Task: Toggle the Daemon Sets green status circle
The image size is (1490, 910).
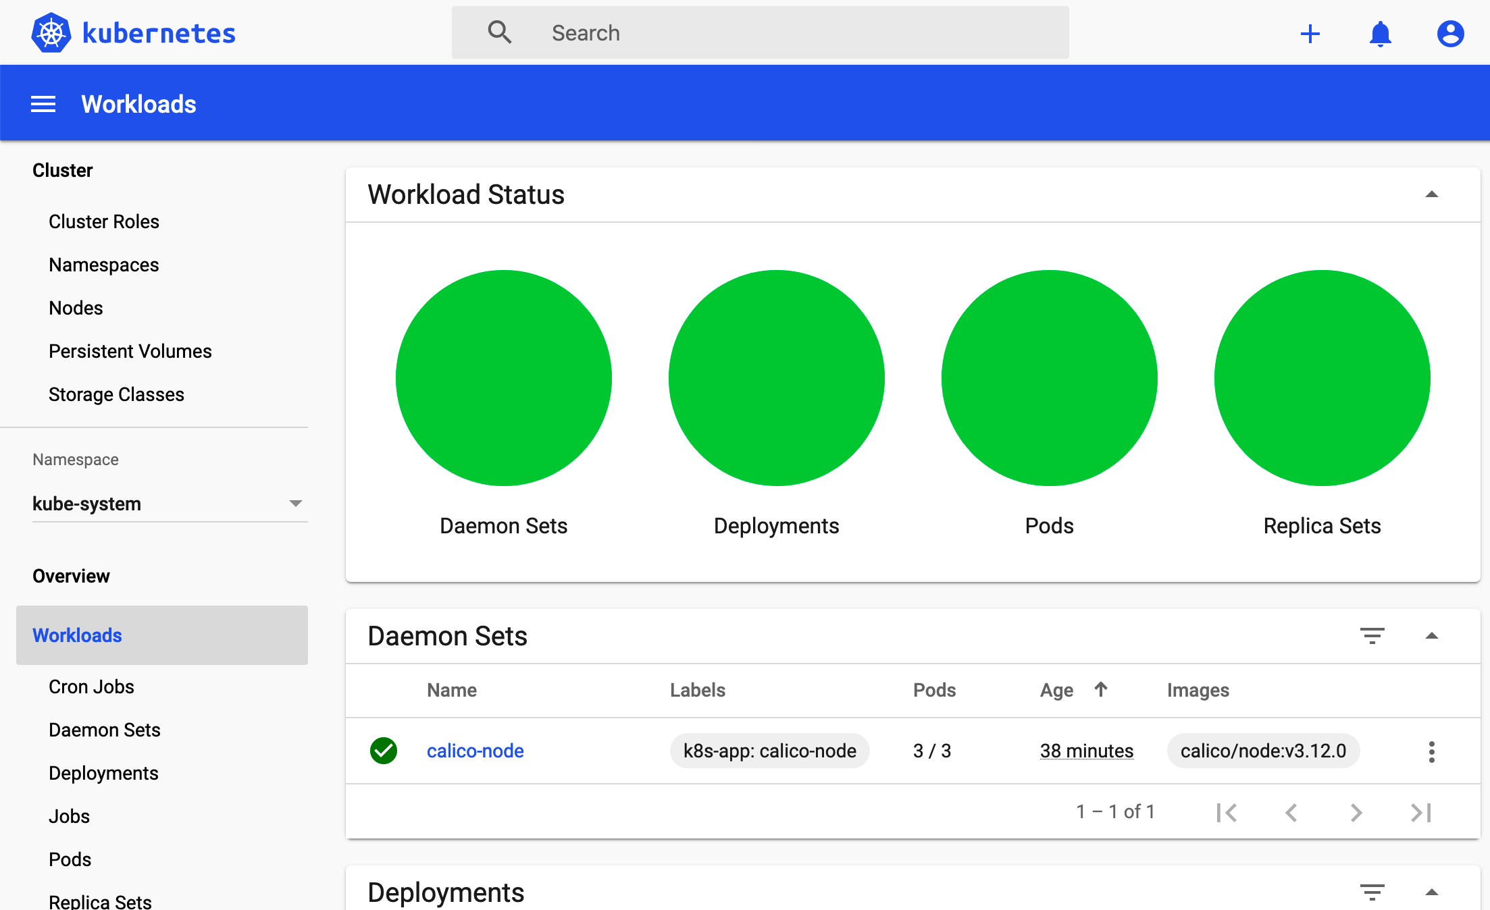Action: tap(505, 379)
